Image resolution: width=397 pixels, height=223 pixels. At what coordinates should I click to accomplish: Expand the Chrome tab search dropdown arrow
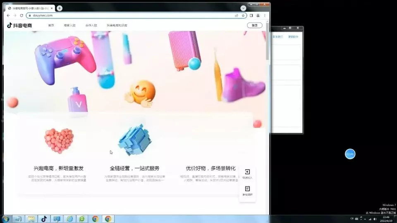tap(243, 8)
